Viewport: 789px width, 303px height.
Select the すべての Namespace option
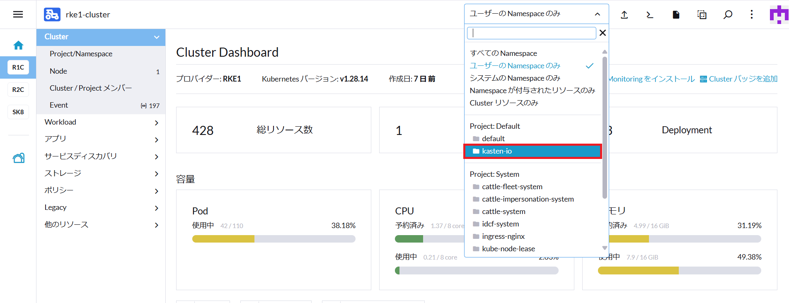point(503,53)
